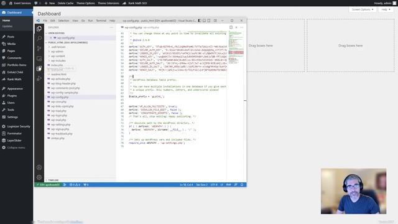Click the SSH remote indicator in status bar
398x224 pixels.
tap(48, 185)
